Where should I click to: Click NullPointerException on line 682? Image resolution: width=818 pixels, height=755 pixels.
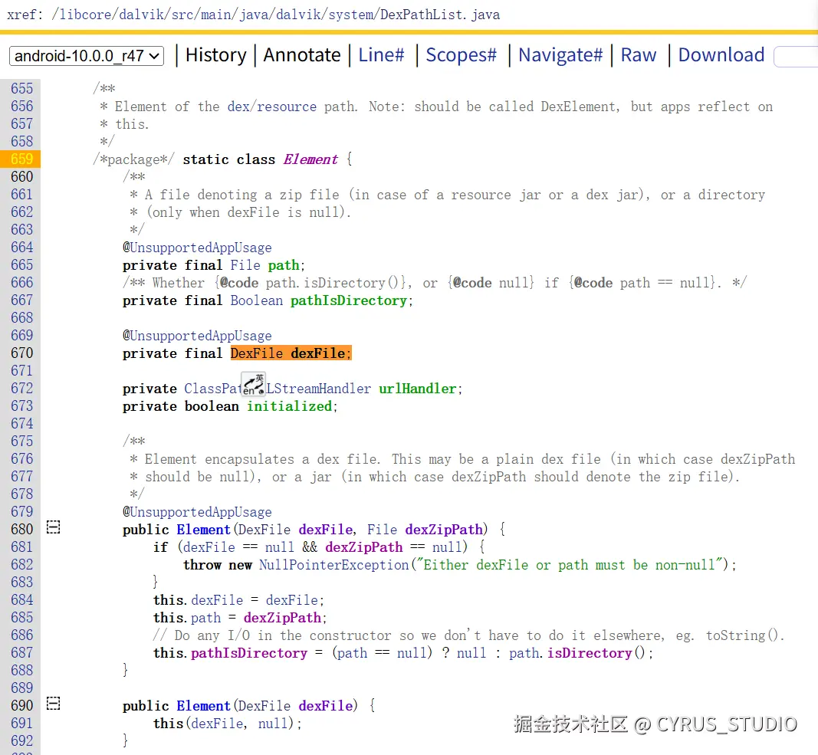tap(334, 565)
